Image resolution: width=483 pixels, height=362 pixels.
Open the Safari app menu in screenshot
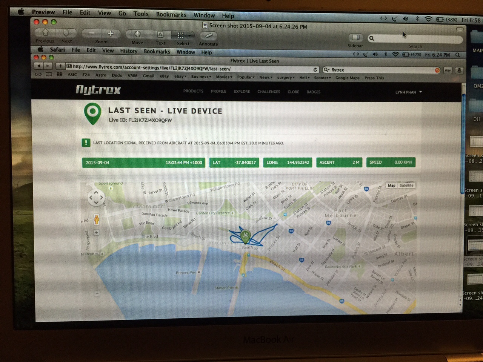pyautogui.click(x=57, y=49)
